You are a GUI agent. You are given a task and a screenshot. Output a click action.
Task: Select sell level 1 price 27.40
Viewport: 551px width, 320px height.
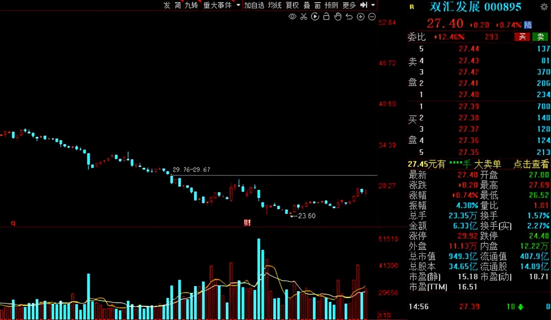coord(469,95)
